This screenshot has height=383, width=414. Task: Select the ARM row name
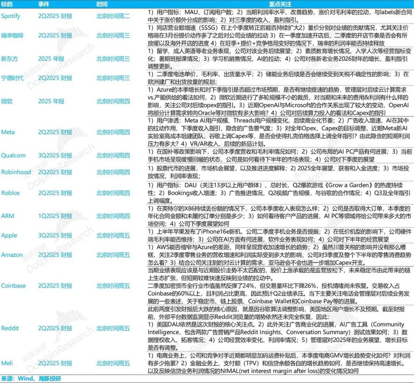coord(7,216)
